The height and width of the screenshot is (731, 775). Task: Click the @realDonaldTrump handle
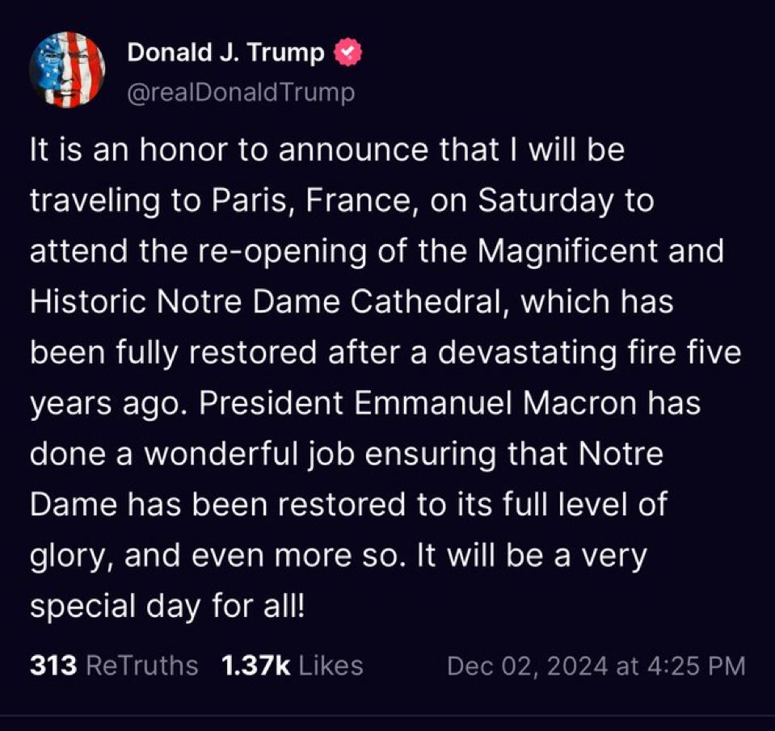(240, 91)
